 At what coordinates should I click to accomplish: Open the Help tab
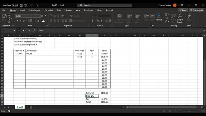pos(99,10)
